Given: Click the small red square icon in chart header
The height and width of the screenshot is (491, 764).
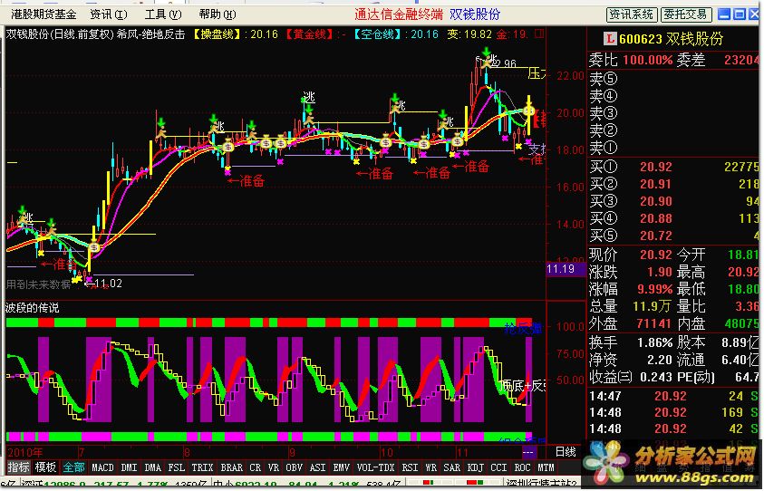Looking at the screenshot, I should [x=539, y=34].
